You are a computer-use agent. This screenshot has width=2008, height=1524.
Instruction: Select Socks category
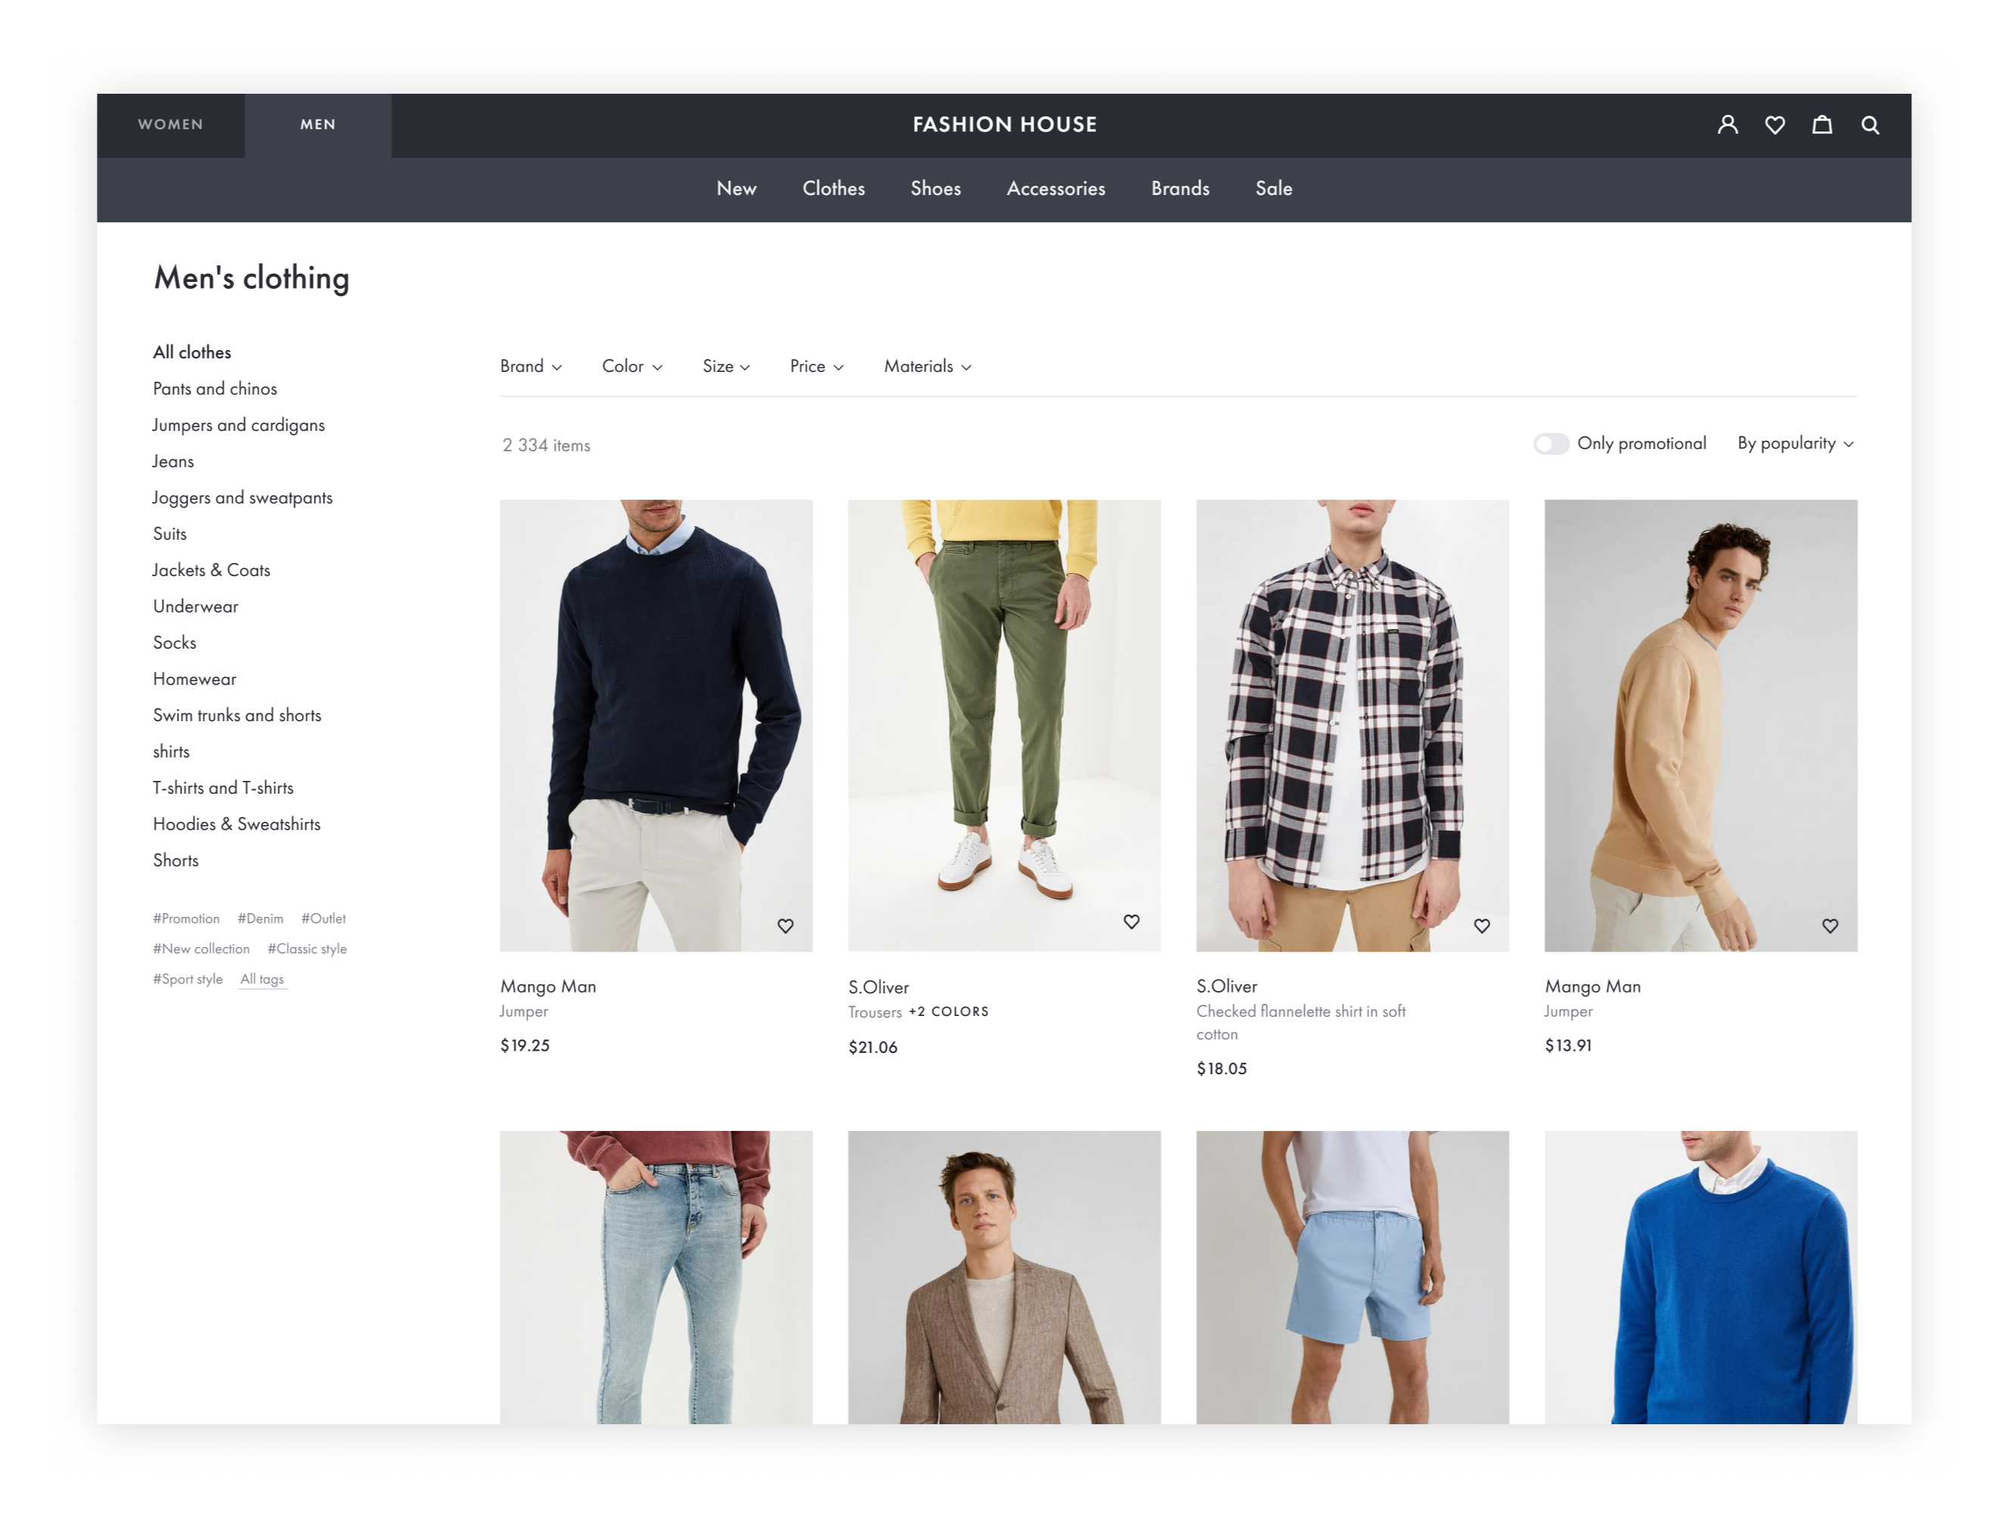(175, 643)
